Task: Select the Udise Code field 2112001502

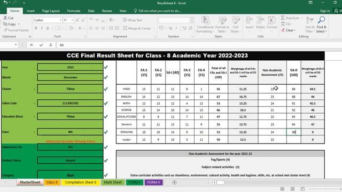Action: [x=70, y=103]
